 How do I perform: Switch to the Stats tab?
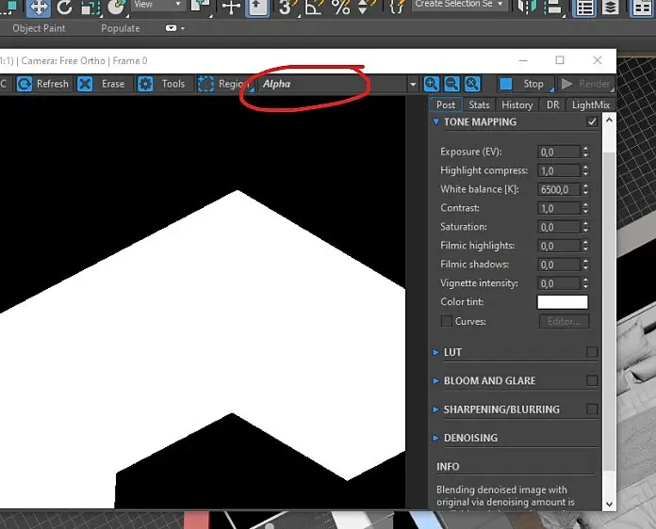coord(479,105)
